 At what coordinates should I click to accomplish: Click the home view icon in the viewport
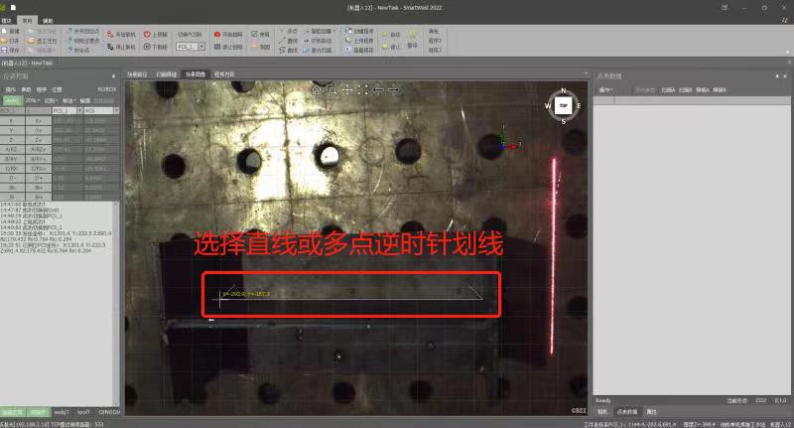tap(317, 89)
